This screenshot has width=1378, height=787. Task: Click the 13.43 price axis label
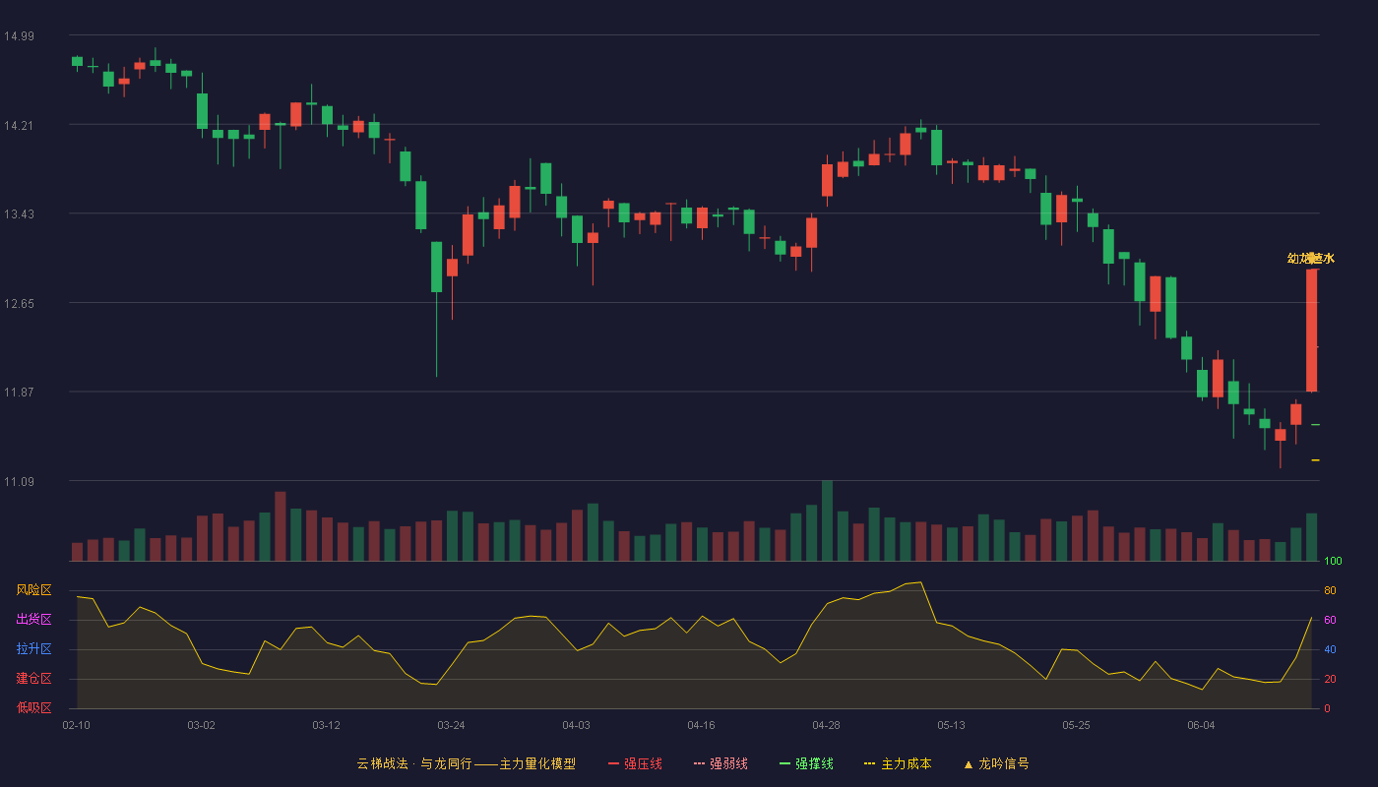coord(19,214)
